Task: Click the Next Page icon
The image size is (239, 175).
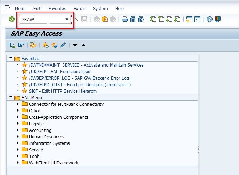Action: coord(169,19)
